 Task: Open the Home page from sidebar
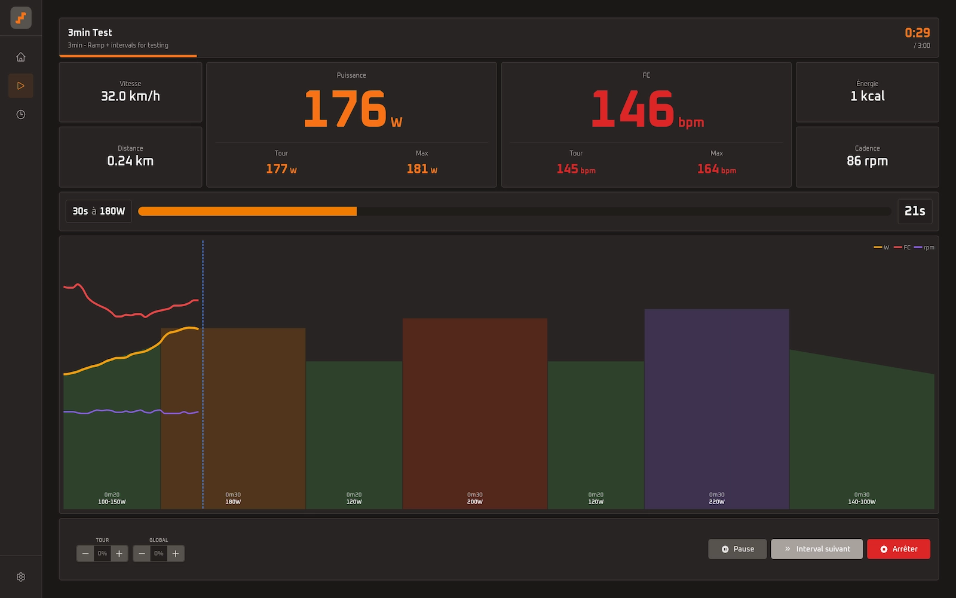tap(21, 57)
